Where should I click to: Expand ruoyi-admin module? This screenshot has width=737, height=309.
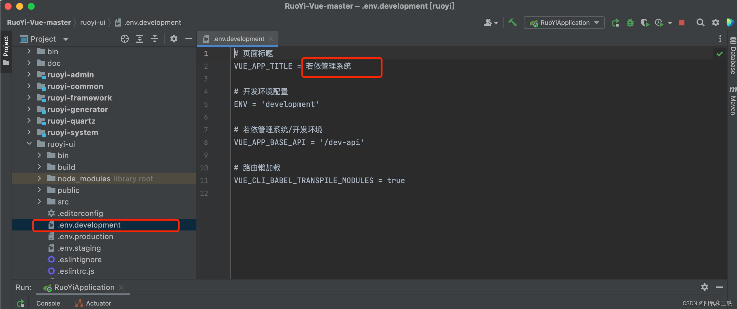tap(29, 75)
